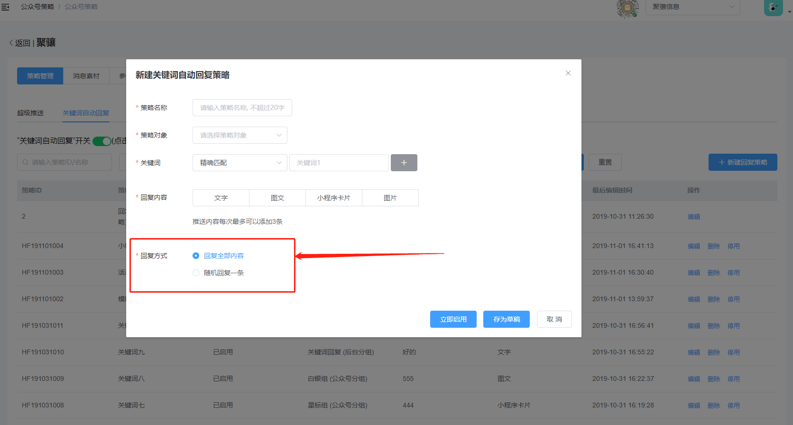Choose the 图文 reply content tab
The height and width of the screenshot is (425, 793).
point(277,198)
